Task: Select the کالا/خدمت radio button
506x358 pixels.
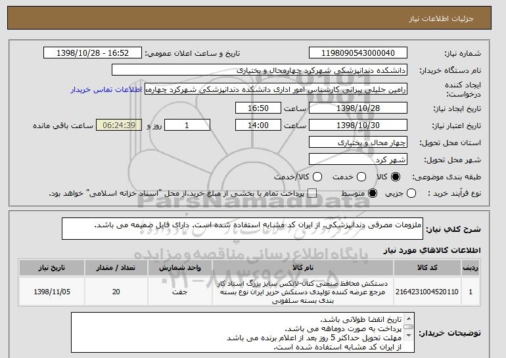Action: point(317,177)
